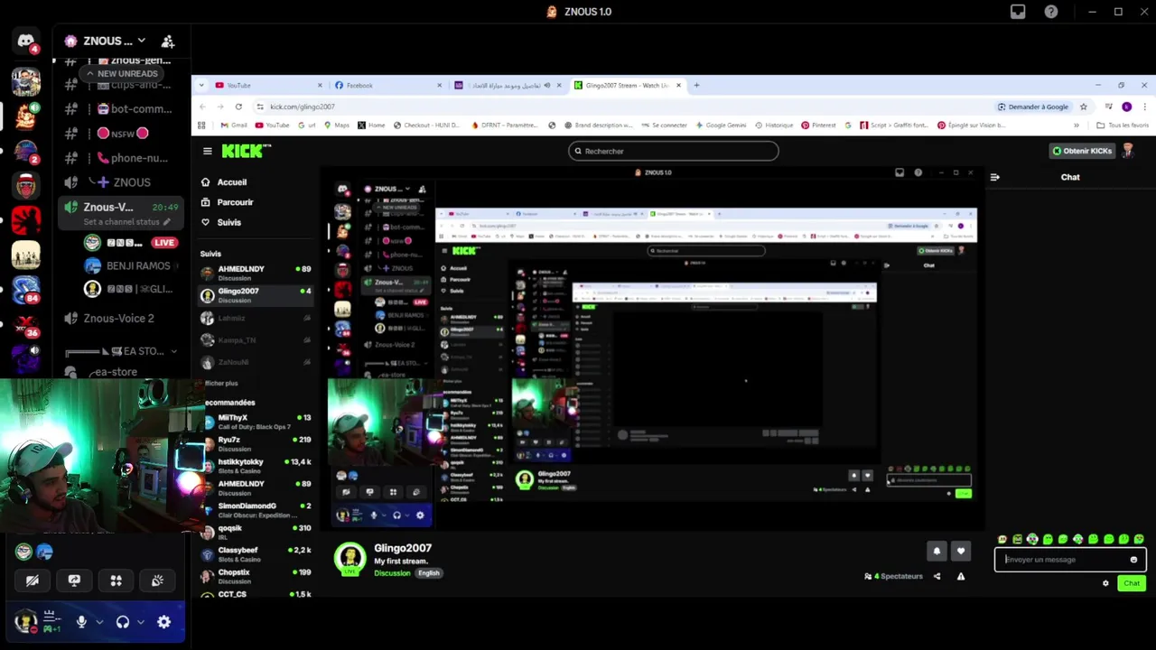Screen dimensions: 1156x650
Task: Open Chrome three-dot menu
Action: (1144, 107)
